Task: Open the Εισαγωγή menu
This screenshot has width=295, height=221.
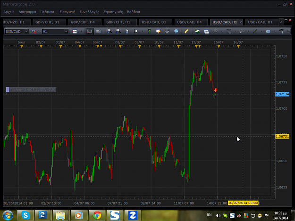Action: pos(67,12)
